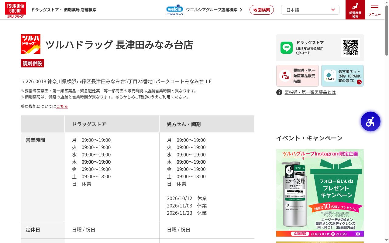Viewport: 389px width, 243px height.
Task: Click the Welcia group logo
Action: tap(175, 10)
